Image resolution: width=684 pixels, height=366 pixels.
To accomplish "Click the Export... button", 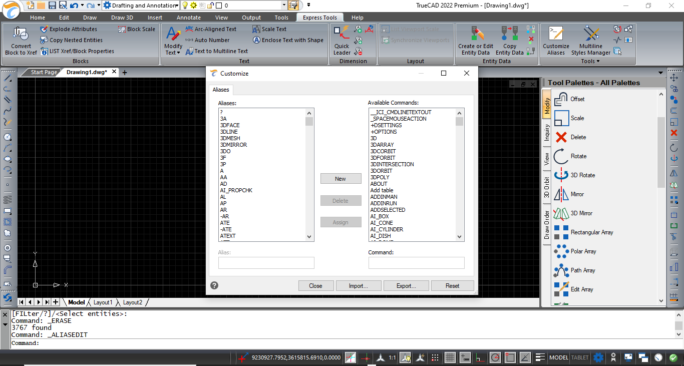I will point(406,286).
